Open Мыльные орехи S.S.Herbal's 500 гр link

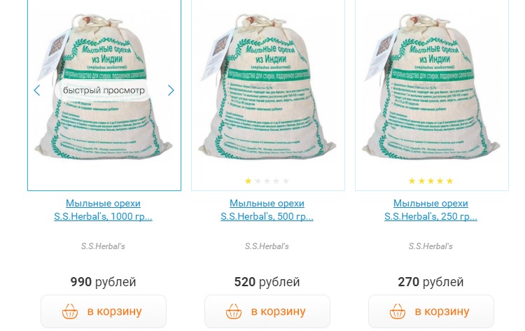pos(267,210)
